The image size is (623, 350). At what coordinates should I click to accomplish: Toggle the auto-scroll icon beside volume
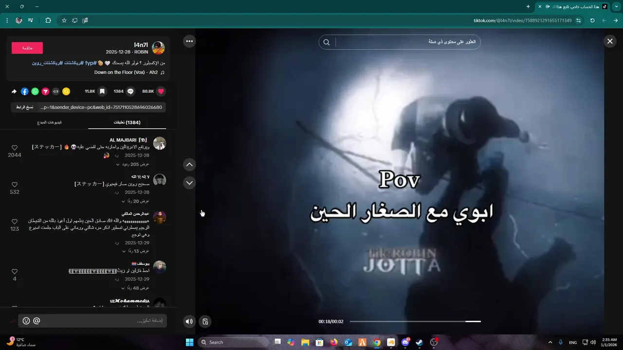tap(205, 321)
